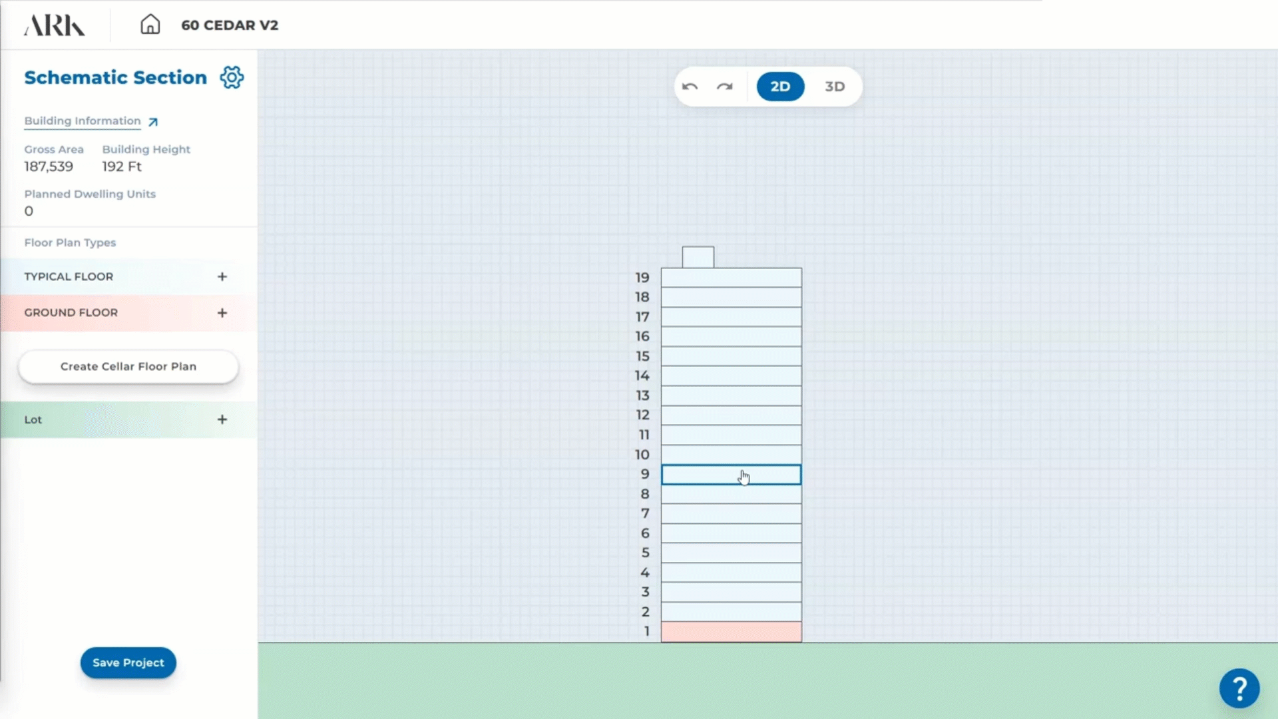Open the help question mark button
1278x719 pixels.
[x=1239, y=688]
